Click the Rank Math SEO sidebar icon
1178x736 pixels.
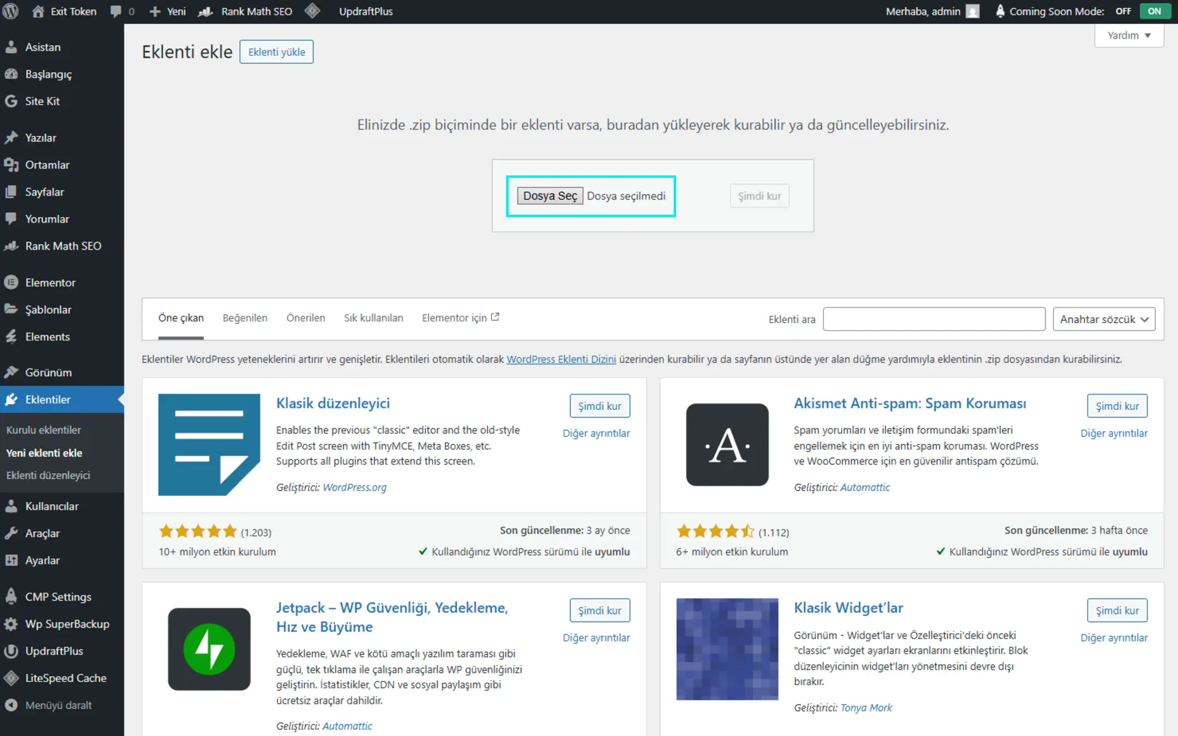(11, 246)
